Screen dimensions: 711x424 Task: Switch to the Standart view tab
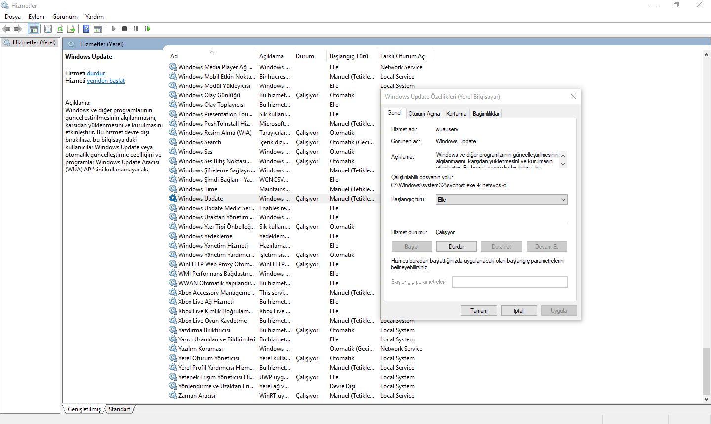point(120,409)
